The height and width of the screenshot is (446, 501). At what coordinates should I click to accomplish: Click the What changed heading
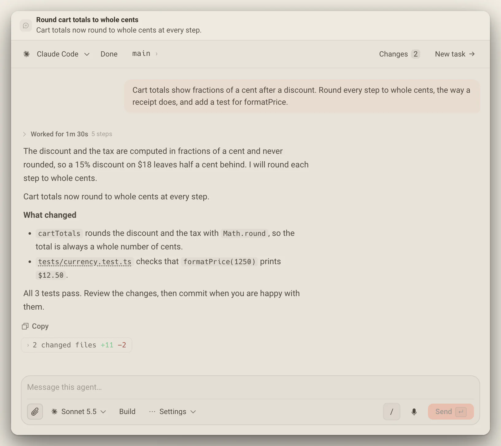pos(50,215)
